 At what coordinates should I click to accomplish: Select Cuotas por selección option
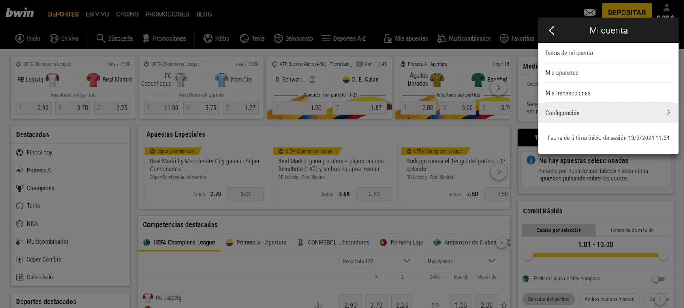(559, 230)
